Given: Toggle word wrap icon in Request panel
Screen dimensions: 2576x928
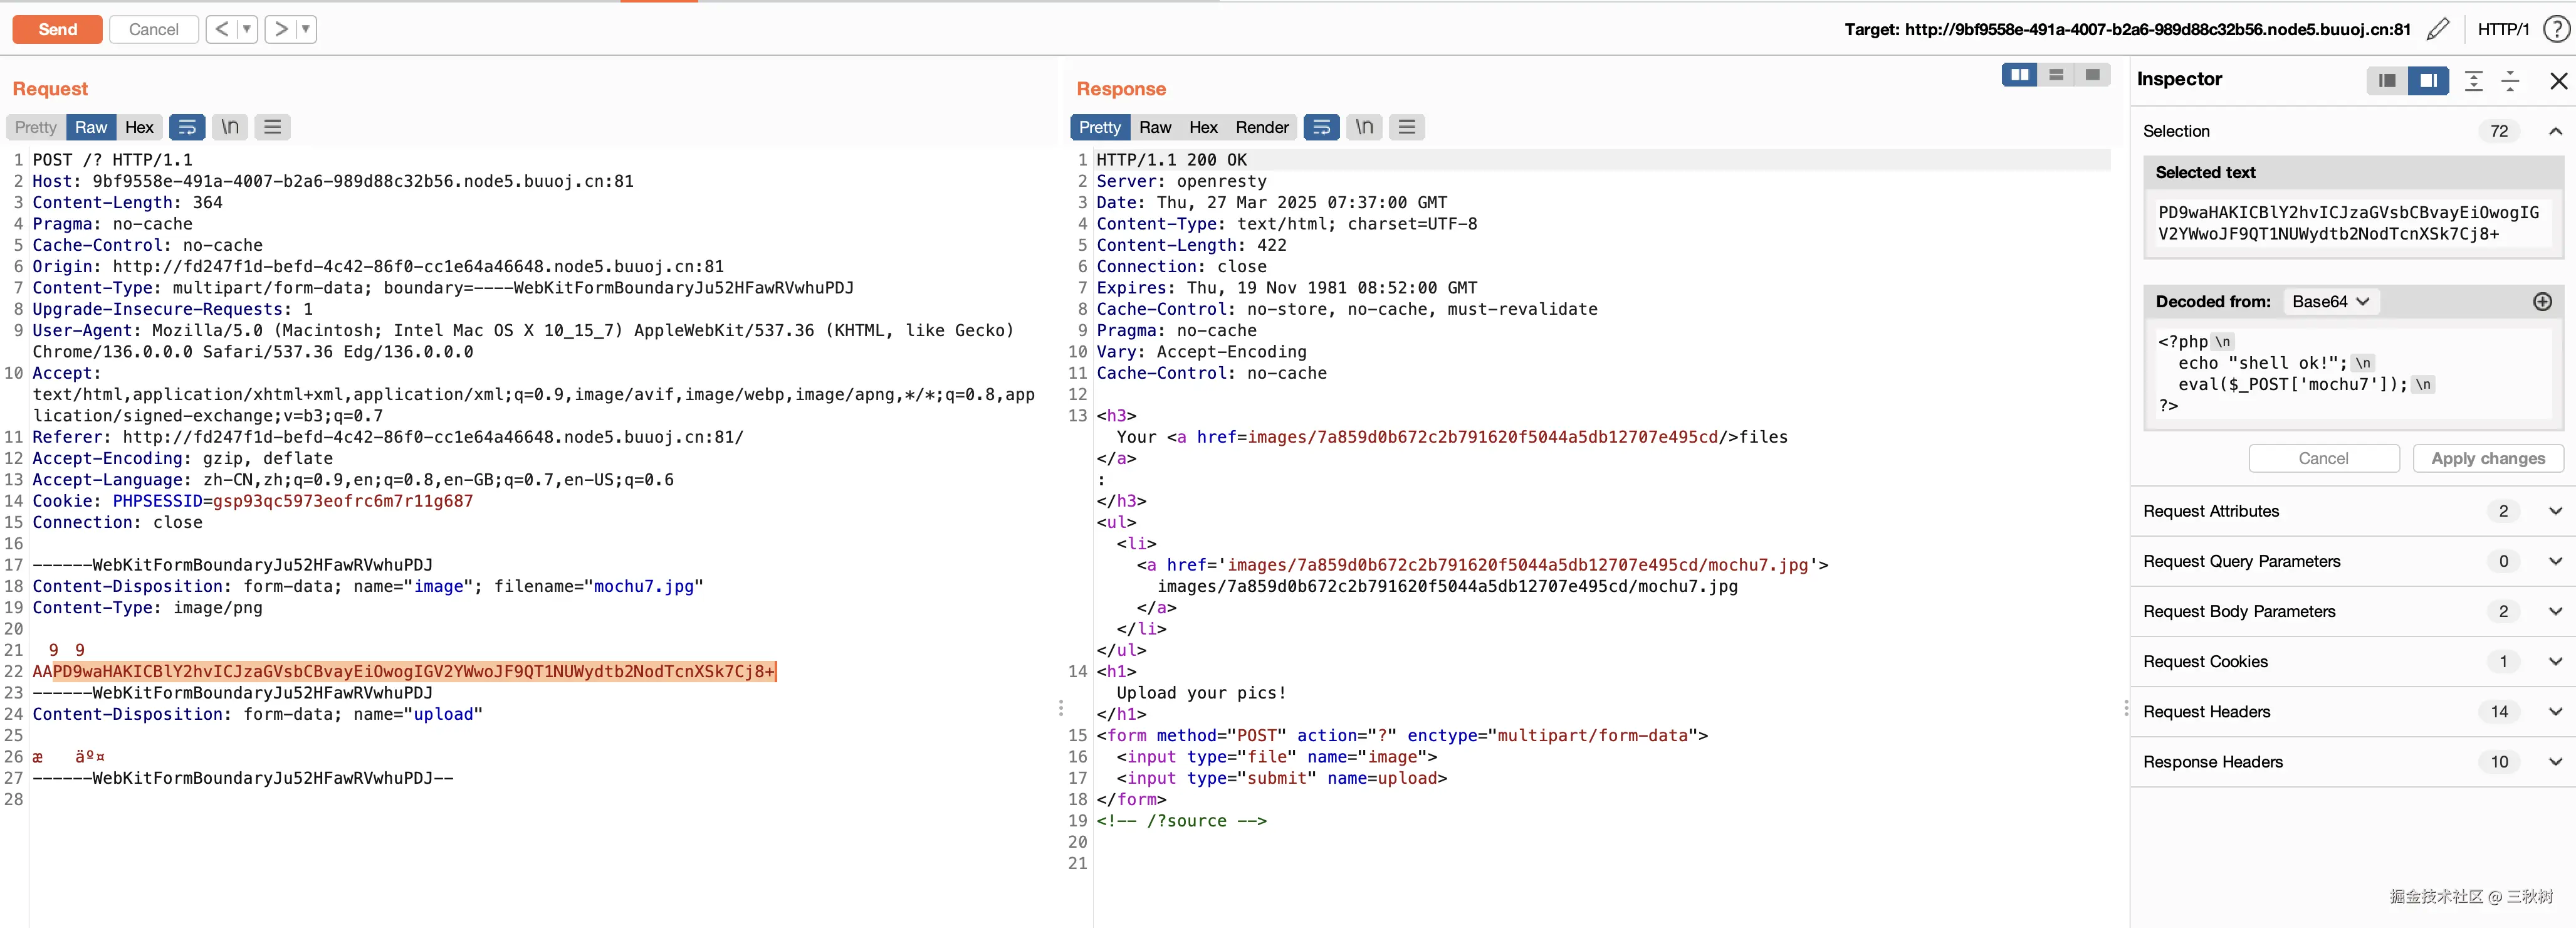Looking at the screenshot, I should (x=187, y=127).
